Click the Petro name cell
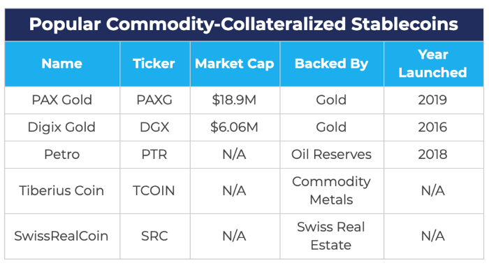Screen dimensions: 489x268 (x=62, y=155)
